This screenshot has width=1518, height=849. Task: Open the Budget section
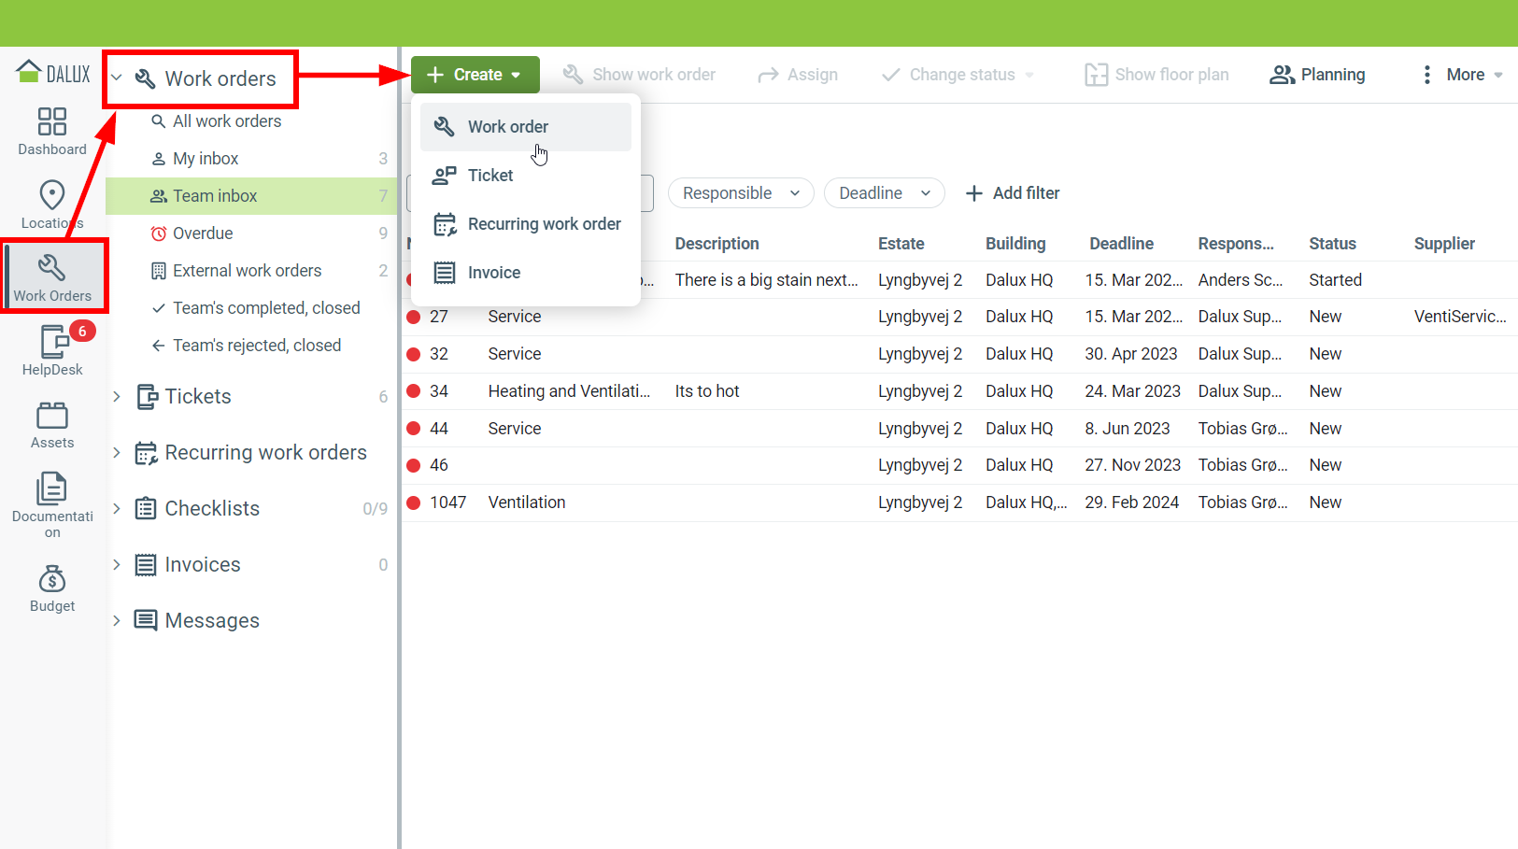[x=52, y=588]
